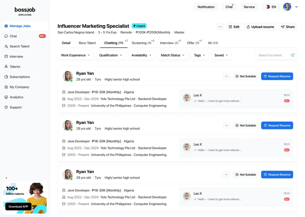Click the Interview calendar icon in sidebar
This screenshot has height=217, width=305.
[x=6, y=56]
